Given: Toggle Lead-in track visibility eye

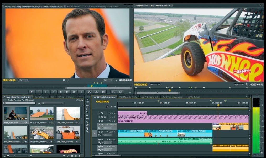Looking at the screenshot, I should 100,132.
